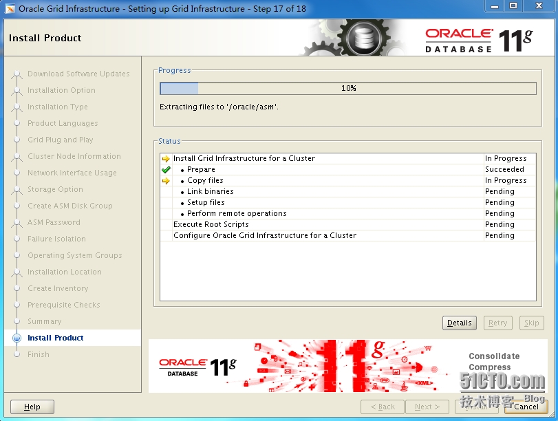Select the 'Prepare' status row
558x421 pixels.
click(x=348, y=169)
